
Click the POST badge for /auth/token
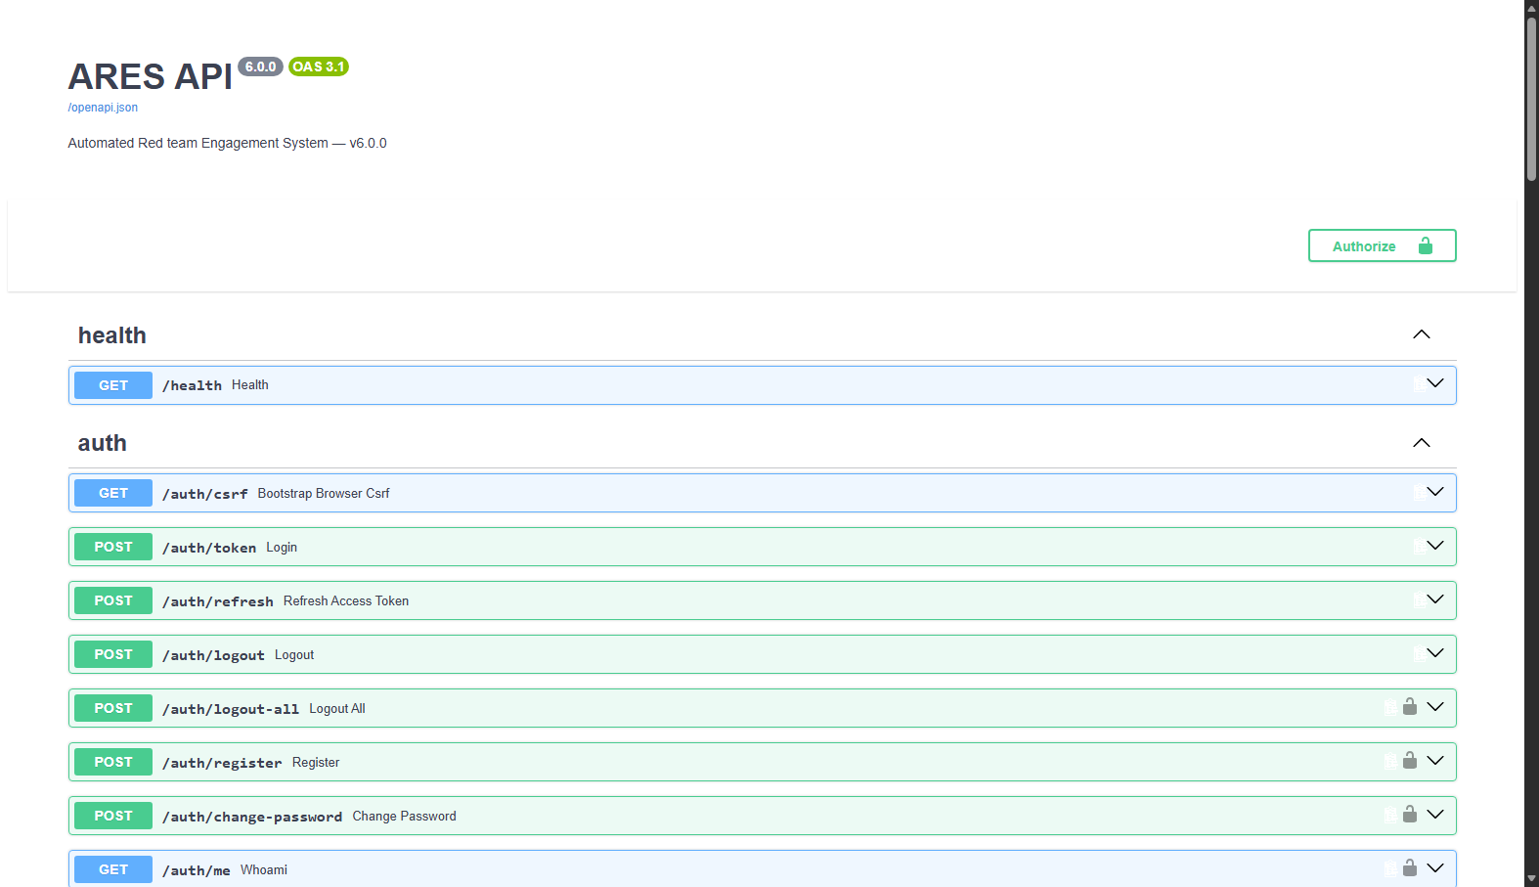pyautogui.click(x=113, y=547)
